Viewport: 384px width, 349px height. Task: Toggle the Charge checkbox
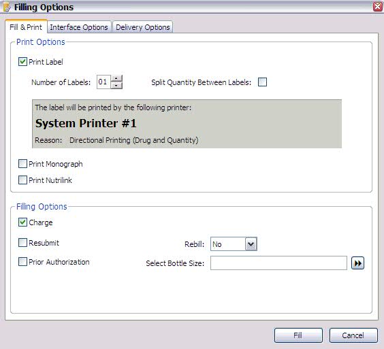[22, 222]
